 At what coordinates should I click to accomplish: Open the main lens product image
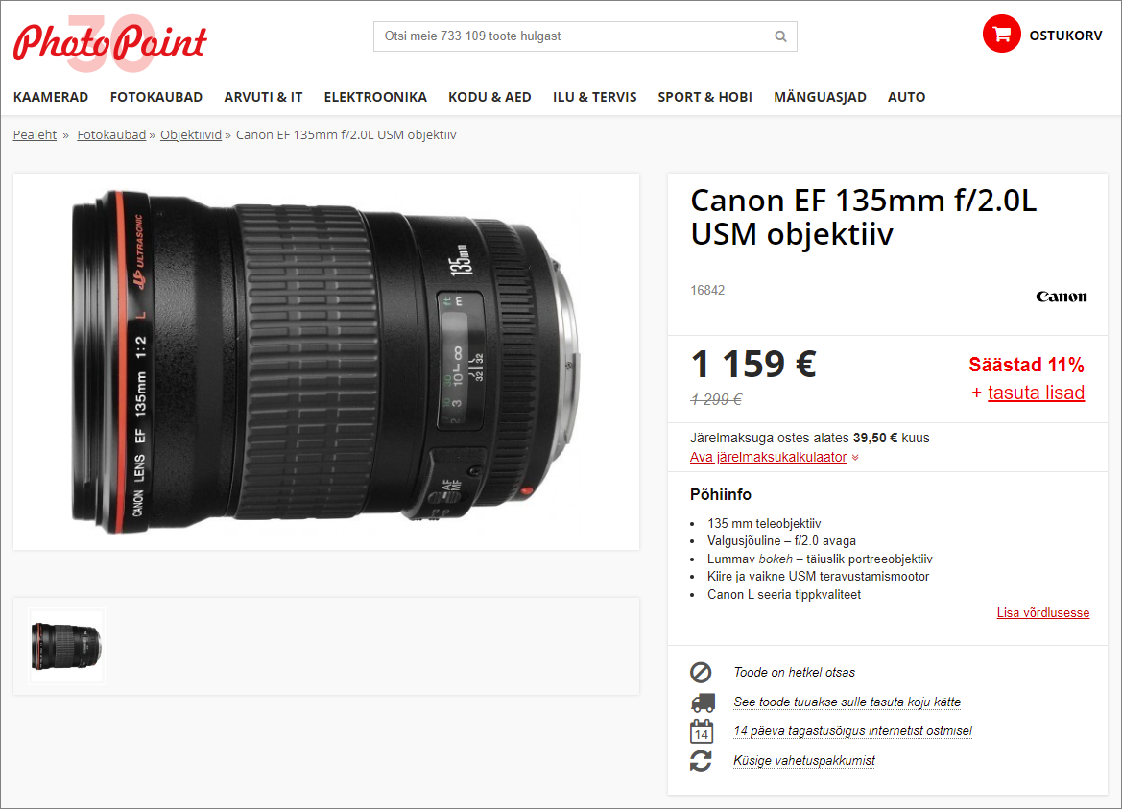click(326, 362)
